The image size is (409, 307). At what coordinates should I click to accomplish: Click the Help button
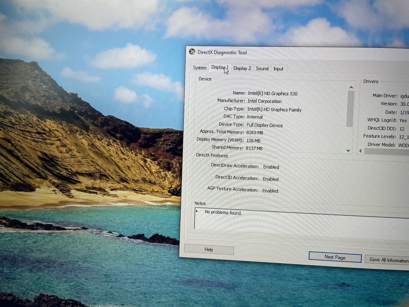click(209, 249)
